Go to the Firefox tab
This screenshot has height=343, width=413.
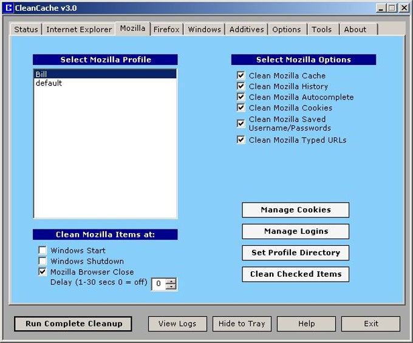click(x=166, y=29)
